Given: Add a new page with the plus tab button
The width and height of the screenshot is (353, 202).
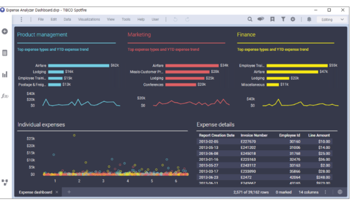Looking at the screenshot, I should [69, 192].
